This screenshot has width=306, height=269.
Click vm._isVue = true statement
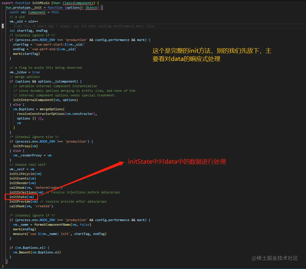click(x=25, y=72)
